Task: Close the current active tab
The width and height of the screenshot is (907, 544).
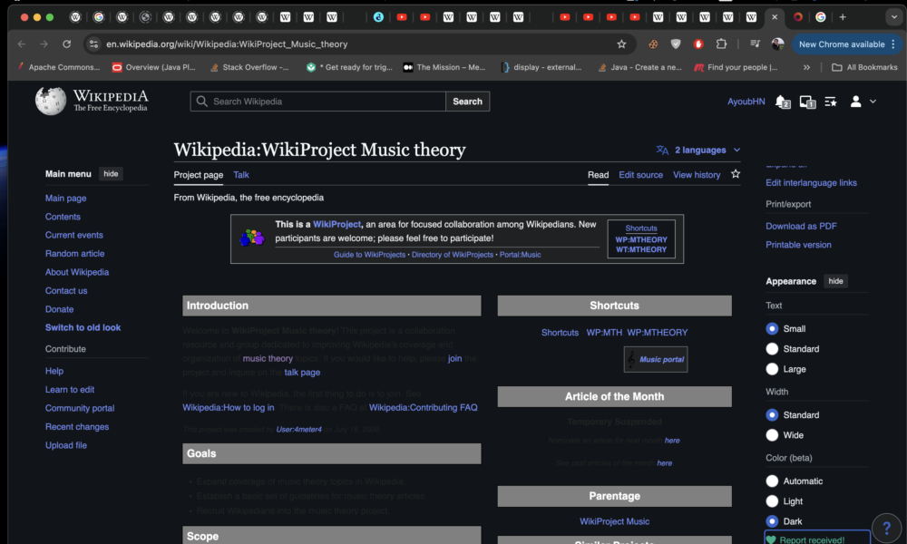Action: click(775, 17)
